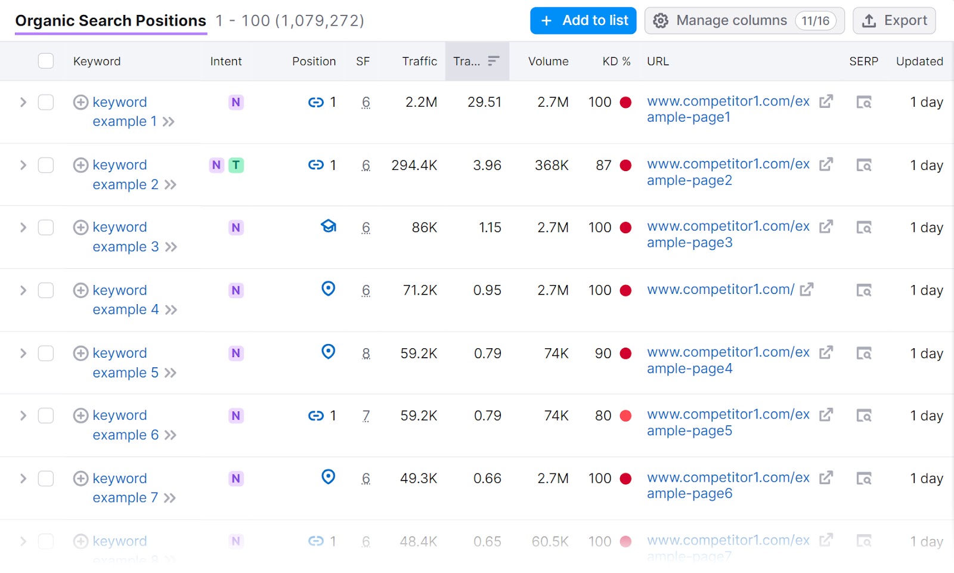Click the double-arrow beside keyword example 7
This screenshot has height=573, width=954.
coord(171,498)
